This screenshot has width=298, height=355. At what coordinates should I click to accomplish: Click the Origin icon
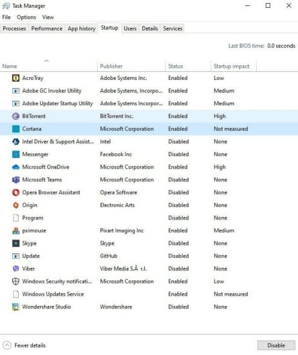click(x=16, y=205)
